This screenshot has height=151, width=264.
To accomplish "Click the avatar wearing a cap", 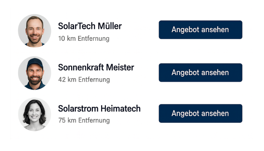I will pos(35,73).
